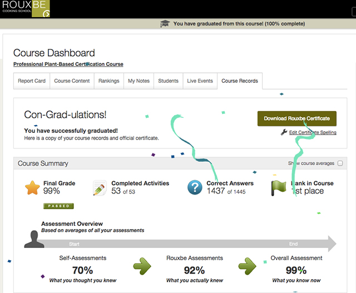Viewport: 356px width, 293px height.
Task: Click the wrench icon beside Edit Certificate Spelling
Action: 284,132
